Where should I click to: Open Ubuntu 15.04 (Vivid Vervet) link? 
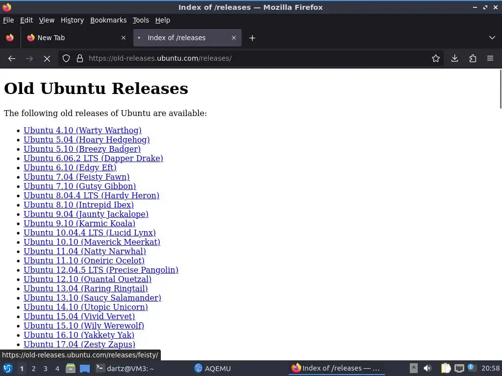(x=79, y=316)
